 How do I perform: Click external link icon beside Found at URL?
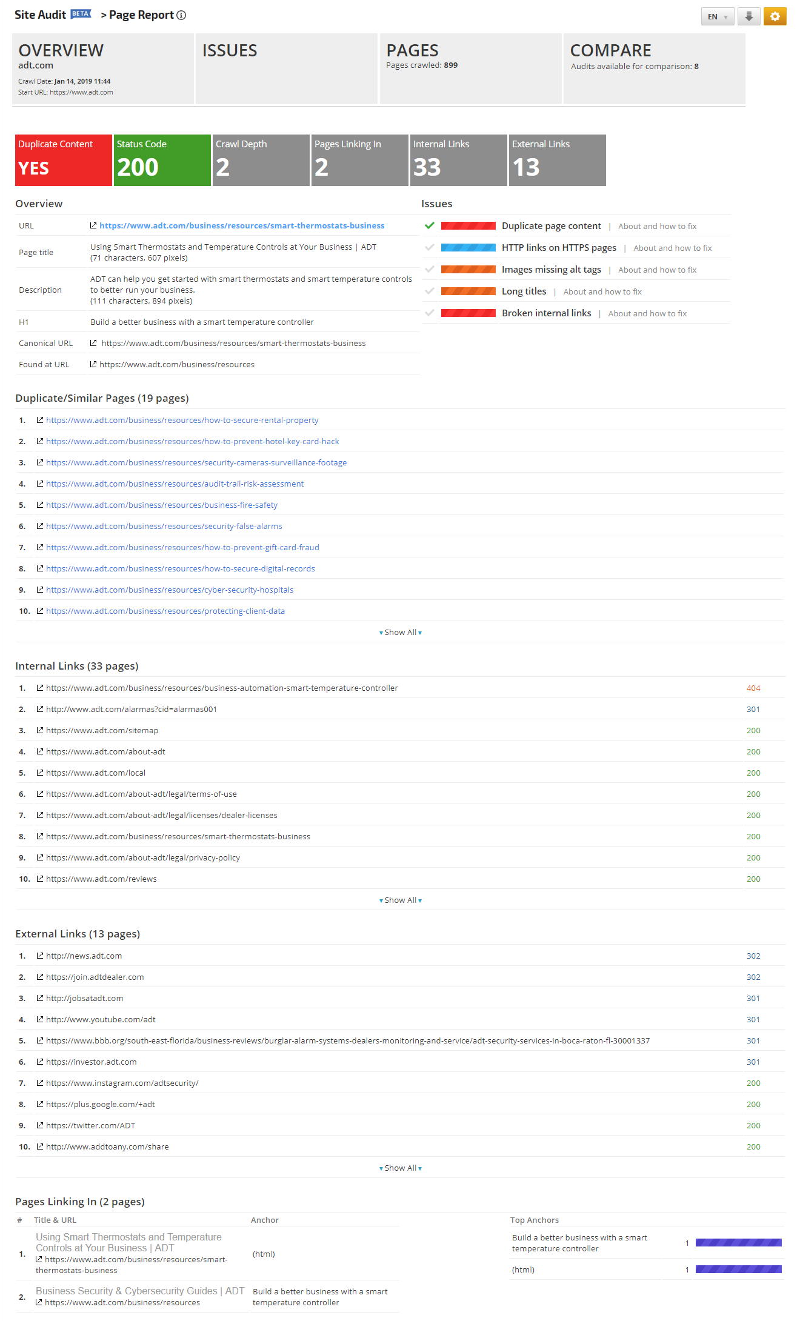[93, 364]
